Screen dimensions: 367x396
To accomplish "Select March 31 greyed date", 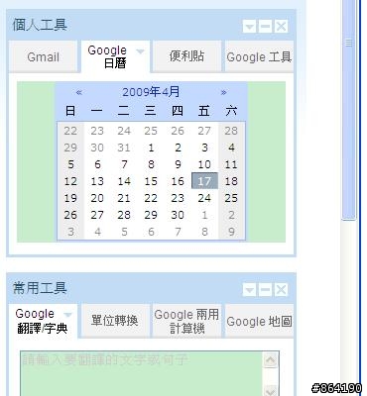I will pos(124,148).
